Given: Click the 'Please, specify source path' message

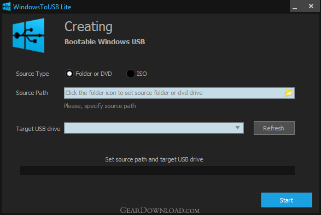Looking at the screenshot, I should (100, 106).
